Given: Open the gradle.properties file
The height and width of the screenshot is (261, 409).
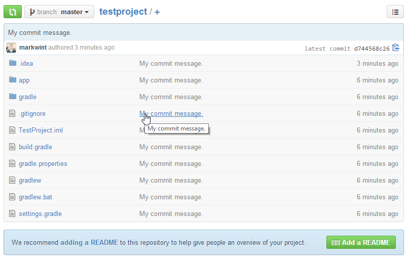Looking at the screenshot, I should [x=43, y=163].
